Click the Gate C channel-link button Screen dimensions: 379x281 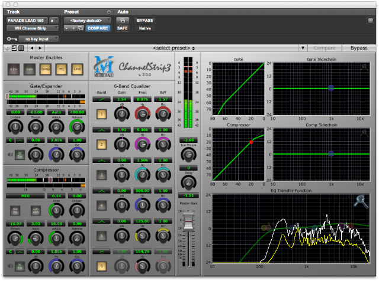click(x=10, y=140)
